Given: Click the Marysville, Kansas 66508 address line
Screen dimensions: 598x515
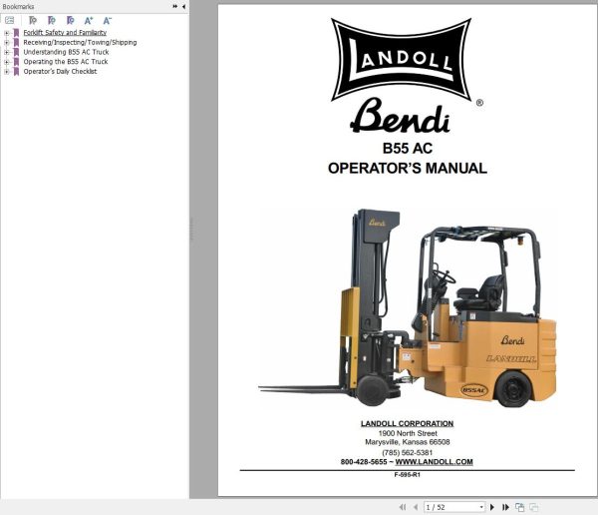Looking at the screenshot, I should pos(408,442).
